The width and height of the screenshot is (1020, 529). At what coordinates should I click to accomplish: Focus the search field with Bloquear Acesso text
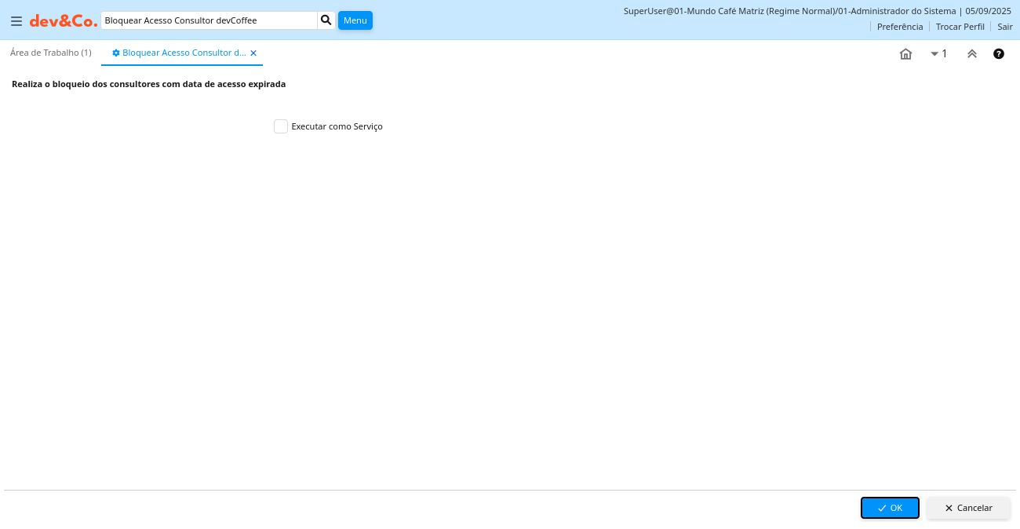click(x=209, y=20)
